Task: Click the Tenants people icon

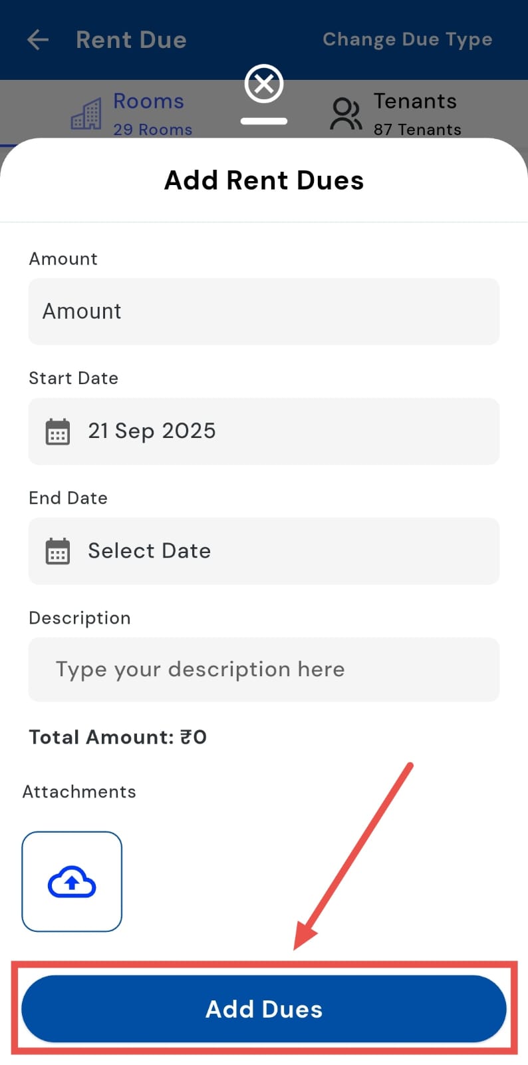Action: click(346, 114)
